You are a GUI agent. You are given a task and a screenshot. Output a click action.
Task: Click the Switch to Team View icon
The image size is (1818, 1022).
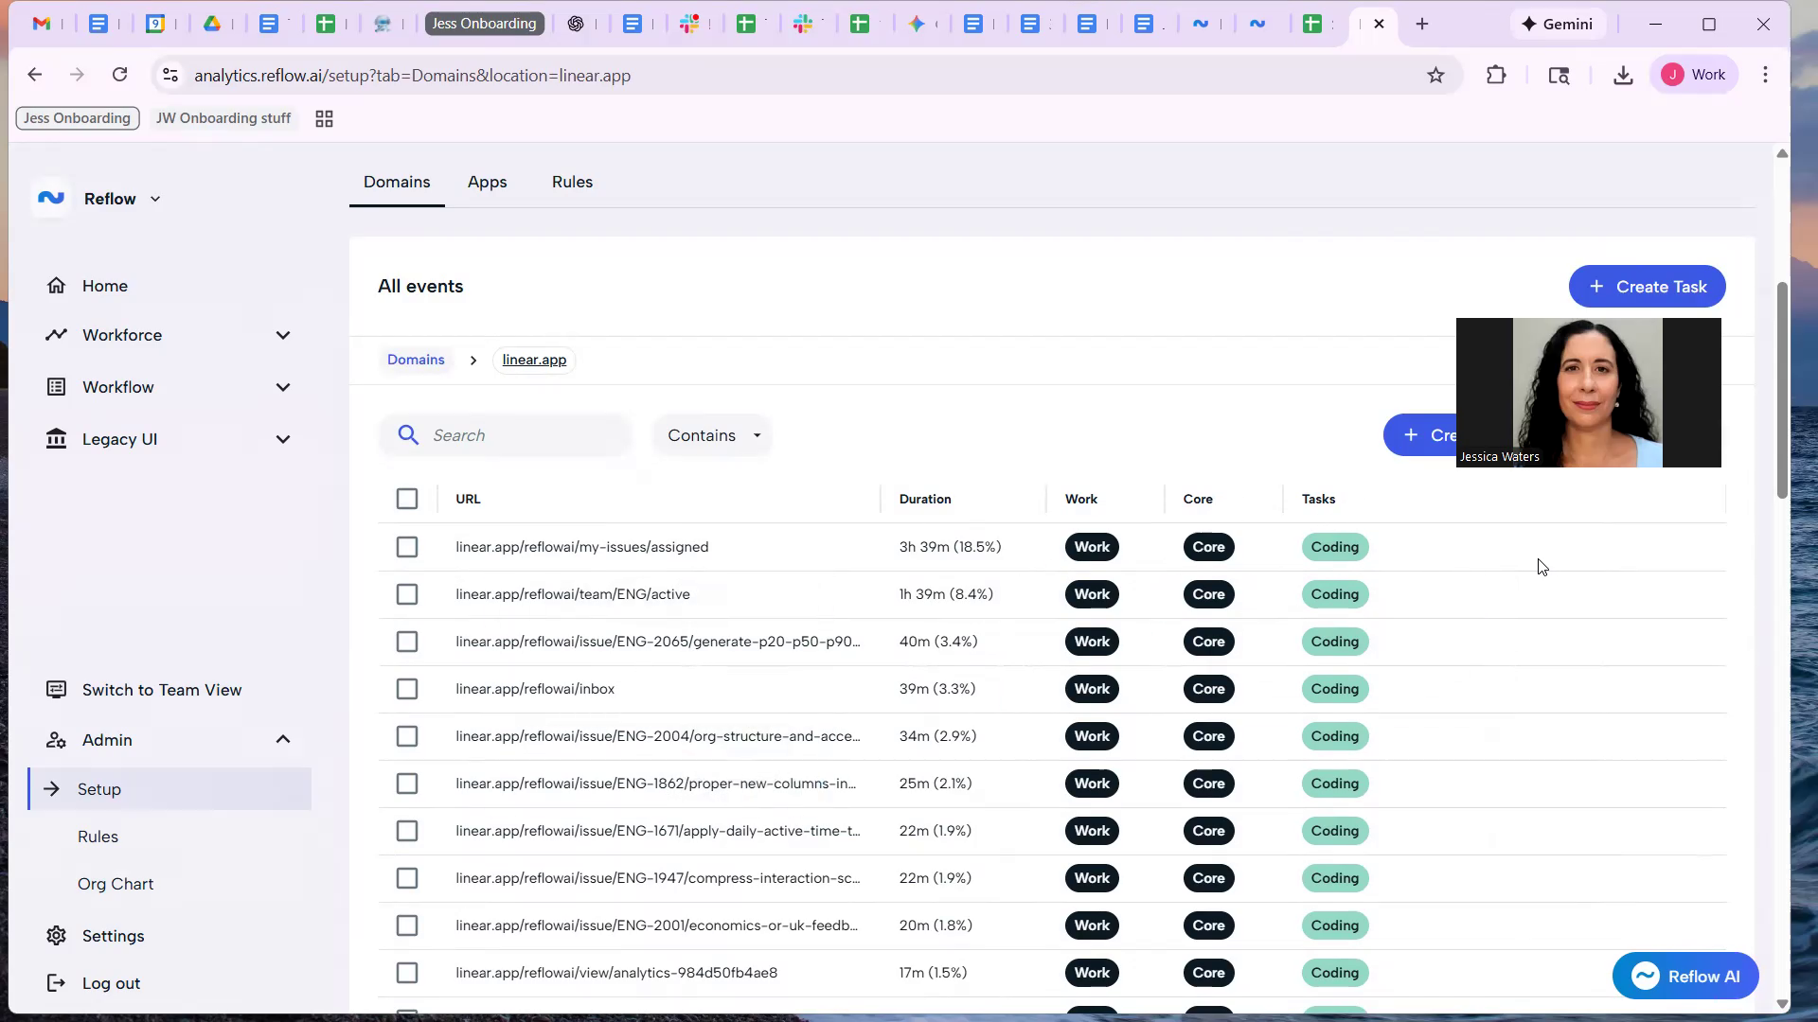pyautogui.click(x=57, y=690)
